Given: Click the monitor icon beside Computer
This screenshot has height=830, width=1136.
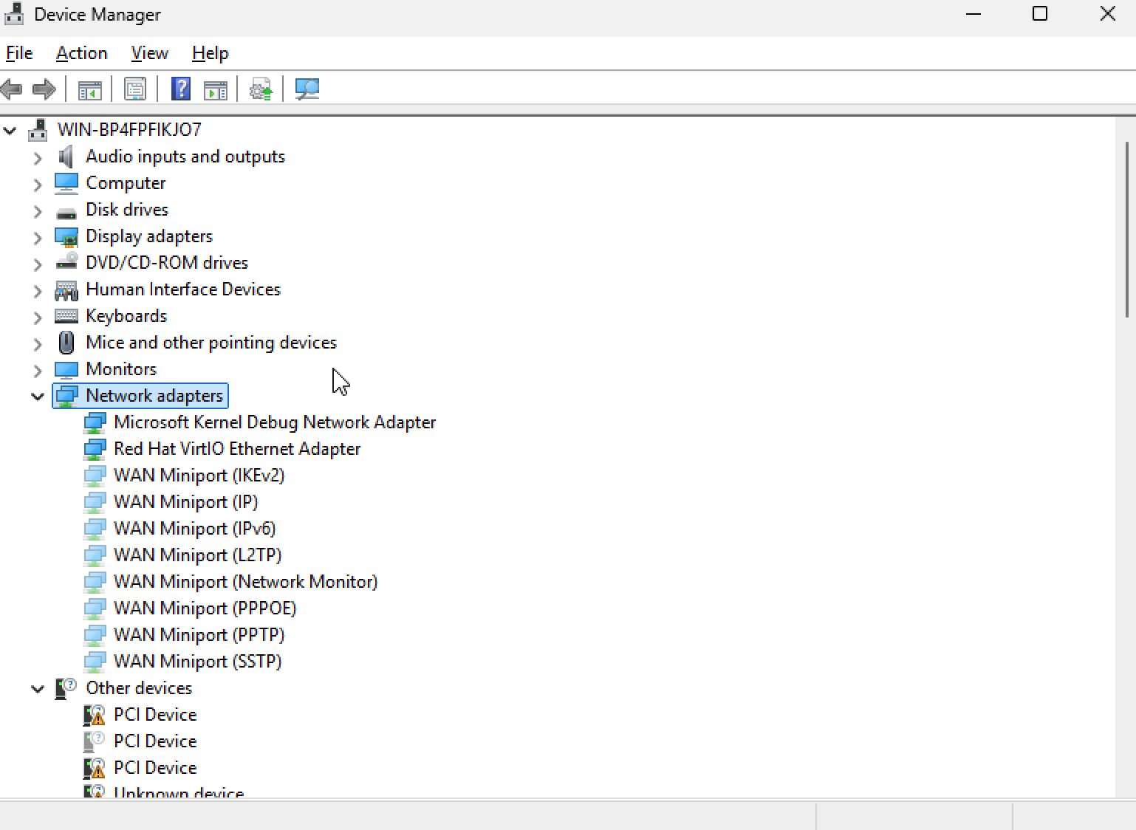Looking at the screenshot, I should click(66, 183).
